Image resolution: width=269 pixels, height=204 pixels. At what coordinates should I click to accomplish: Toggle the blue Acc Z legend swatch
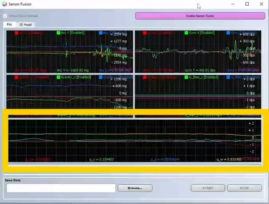tap(101, 33)
